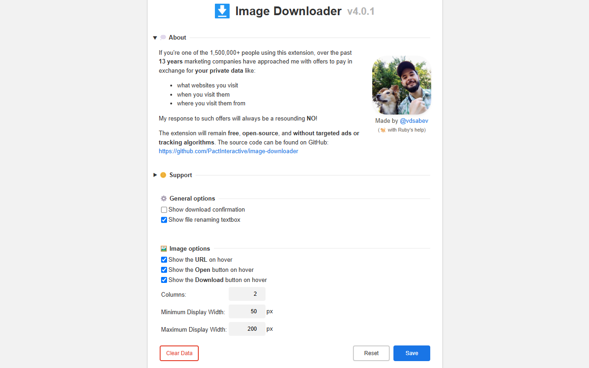589x368 pixels.
Task: Disable Show file renaming textbox
Action: 164,220
